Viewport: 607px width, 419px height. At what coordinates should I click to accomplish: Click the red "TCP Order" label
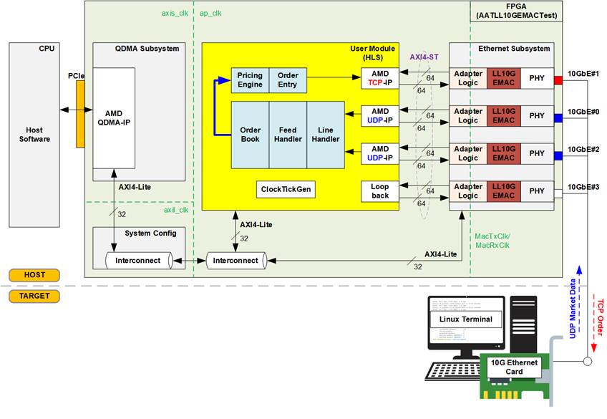(x=601, y=317)
